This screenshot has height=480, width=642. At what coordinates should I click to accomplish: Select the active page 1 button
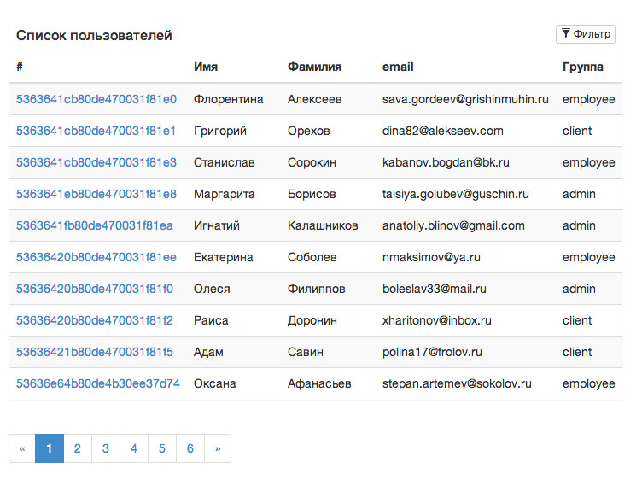[x=50, y=448]
